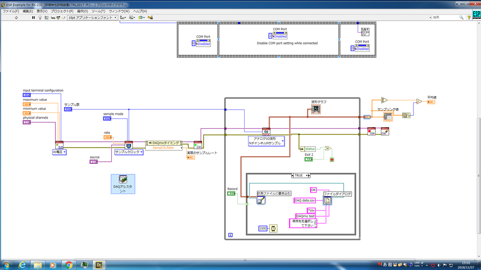Open the ファイル(F) menu
This screenshot has width=481, height=270.
pos(11,11)
